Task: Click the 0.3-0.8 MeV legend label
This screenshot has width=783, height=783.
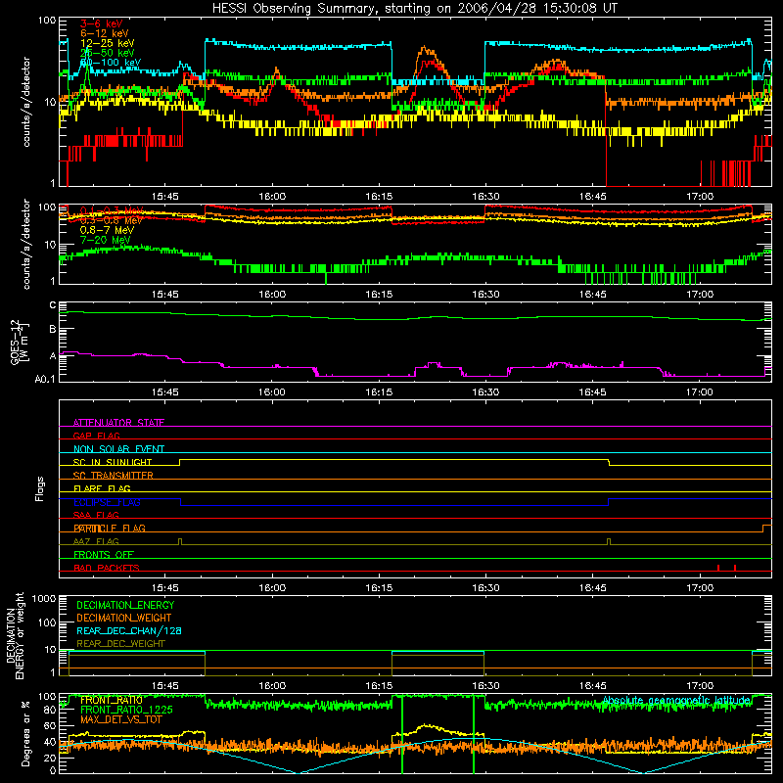Action: coord(111,220)
